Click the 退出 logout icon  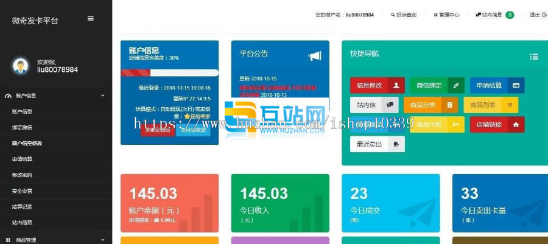[x=544, y=15]
